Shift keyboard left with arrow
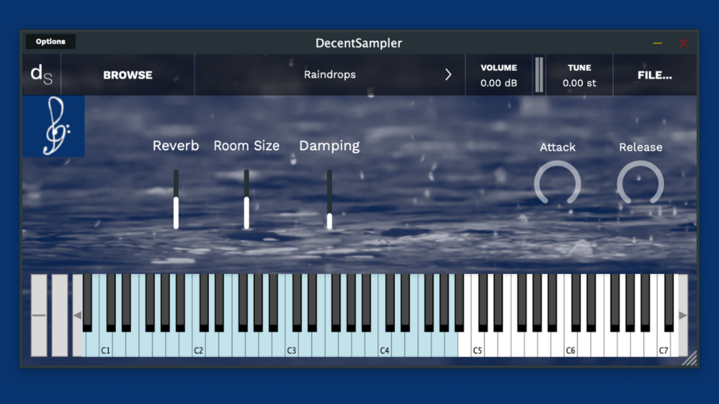The image size is (719, 404). 77,315
